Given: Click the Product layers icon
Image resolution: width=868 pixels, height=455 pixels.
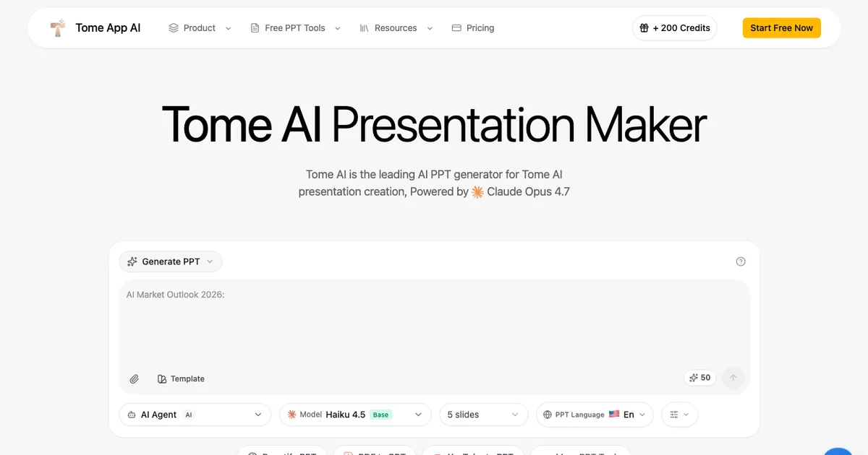Looking at the screenshot, I should [174, 28].
